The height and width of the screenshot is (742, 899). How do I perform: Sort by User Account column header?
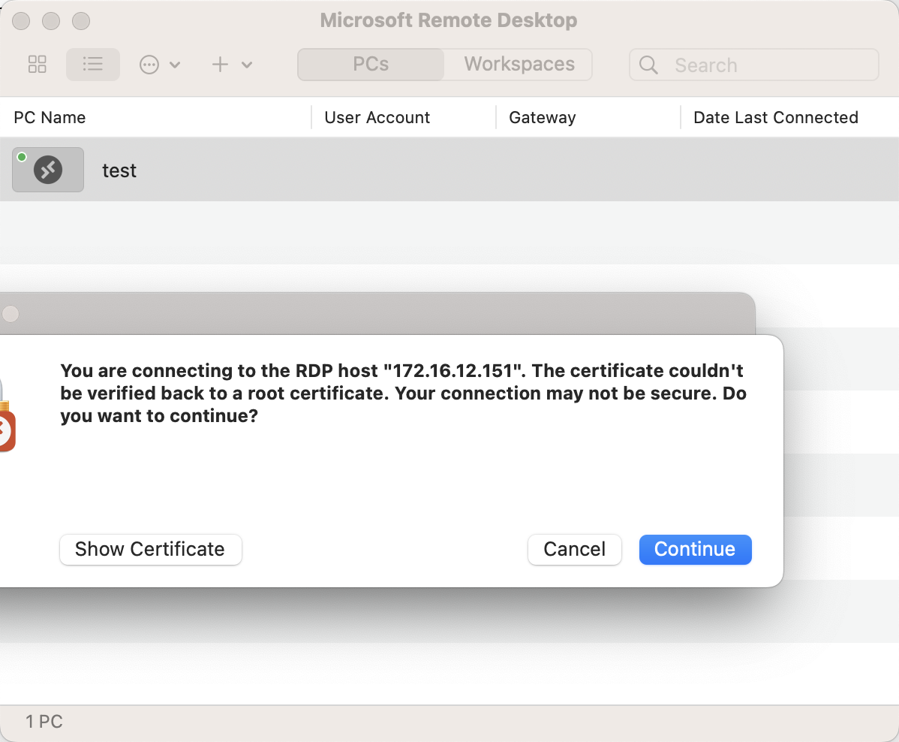[x=377, y=118]
